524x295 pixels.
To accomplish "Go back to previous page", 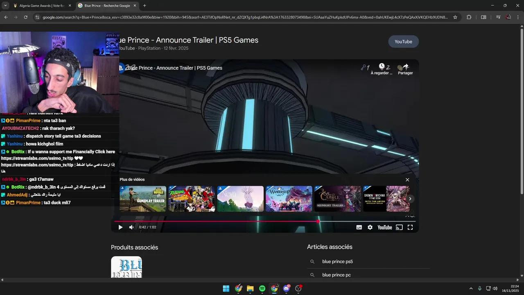I will 6,17.
